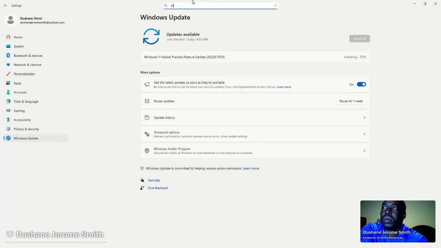Click the Get help link
The height and width of the screenshot is (248, 441).
click(x=154, y=180)
